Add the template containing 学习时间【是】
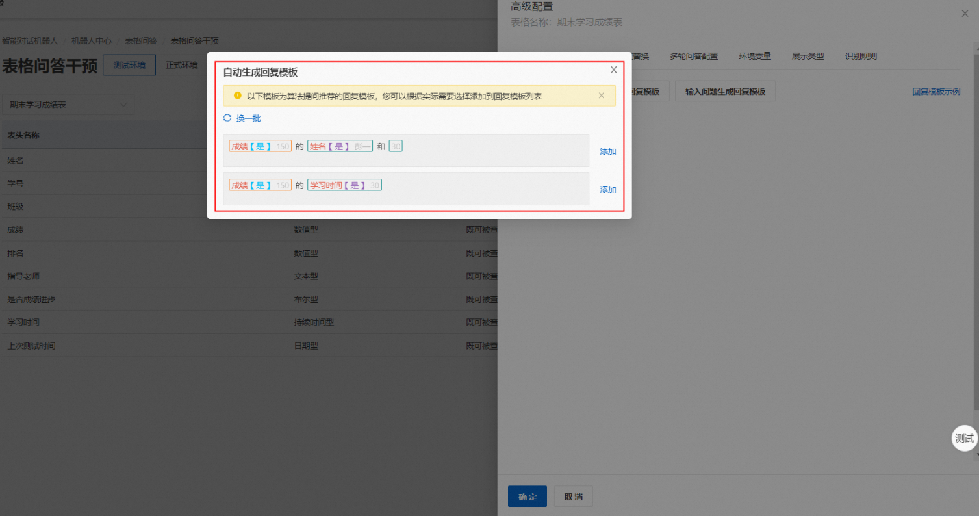 [607, 190]
